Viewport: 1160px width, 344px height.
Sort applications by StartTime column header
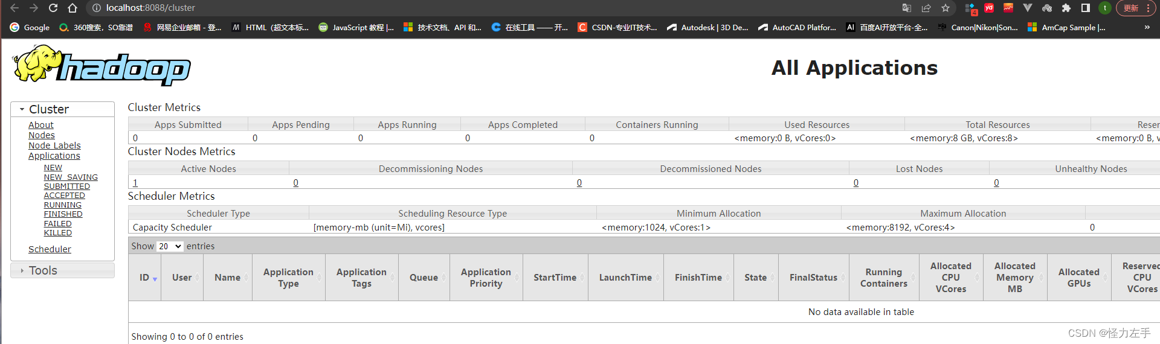coord(555,278)
